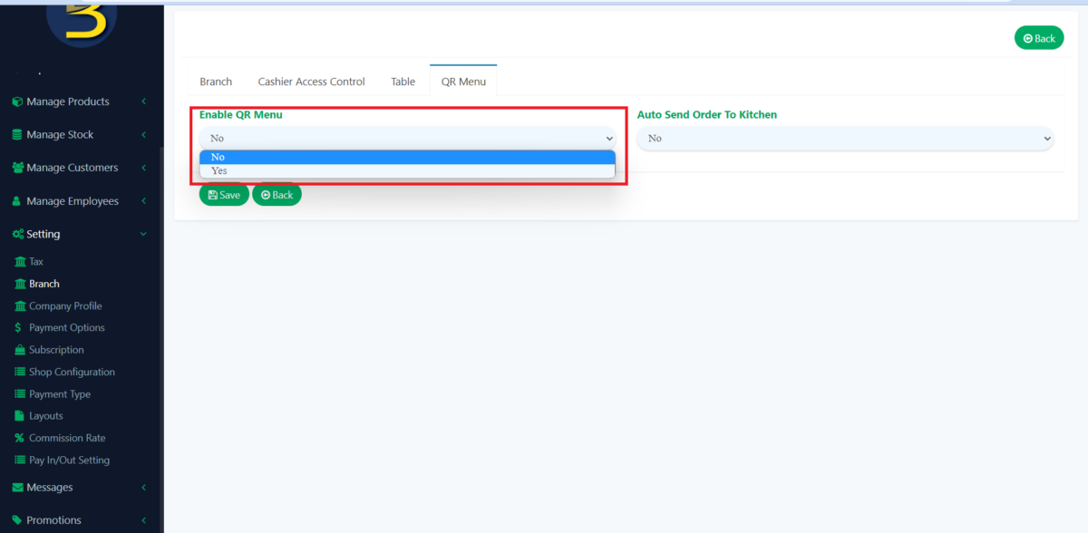The image size is (1088, 533).
Task: Click the Tax settings icon
Action: pos(20,261)
